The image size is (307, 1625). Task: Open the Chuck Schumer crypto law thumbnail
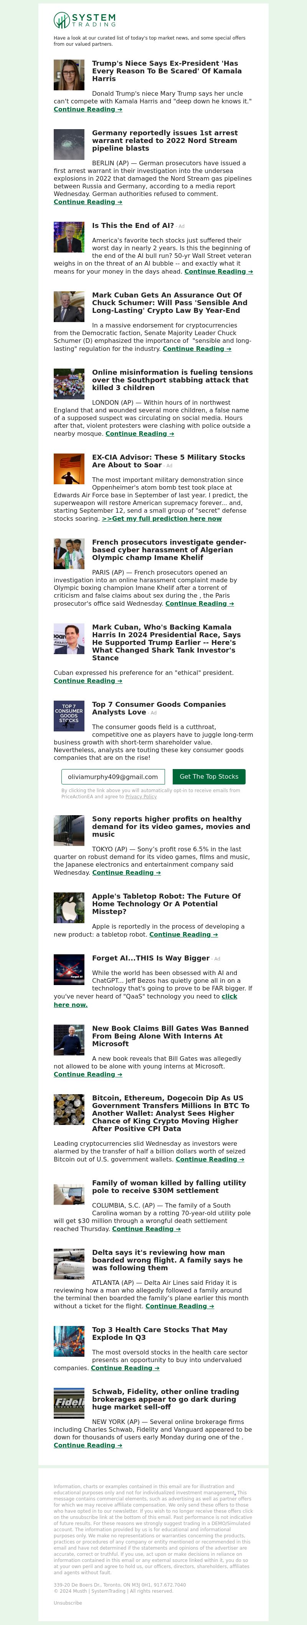pyautogui.click(x=69, y=307)
